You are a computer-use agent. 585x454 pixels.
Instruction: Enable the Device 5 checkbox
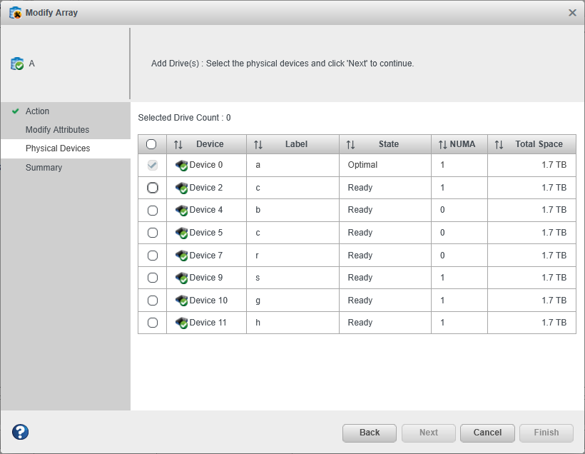click(x=152, y=233)
